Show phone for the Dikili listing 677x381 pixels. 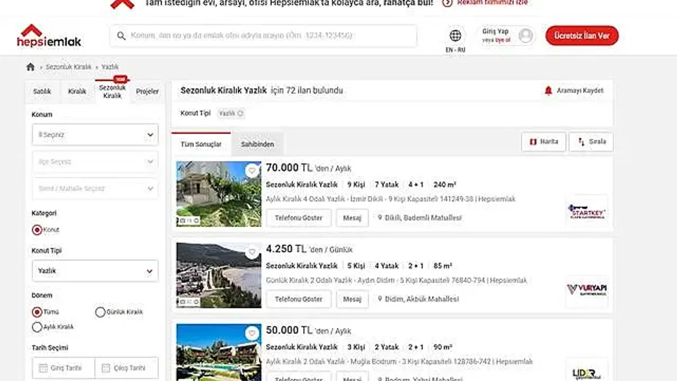pyautogui.click(x=298, y=218)
